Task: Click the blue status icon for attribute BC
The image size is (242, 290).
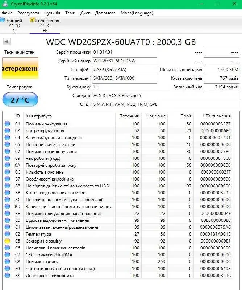Action: click(7, 200)
